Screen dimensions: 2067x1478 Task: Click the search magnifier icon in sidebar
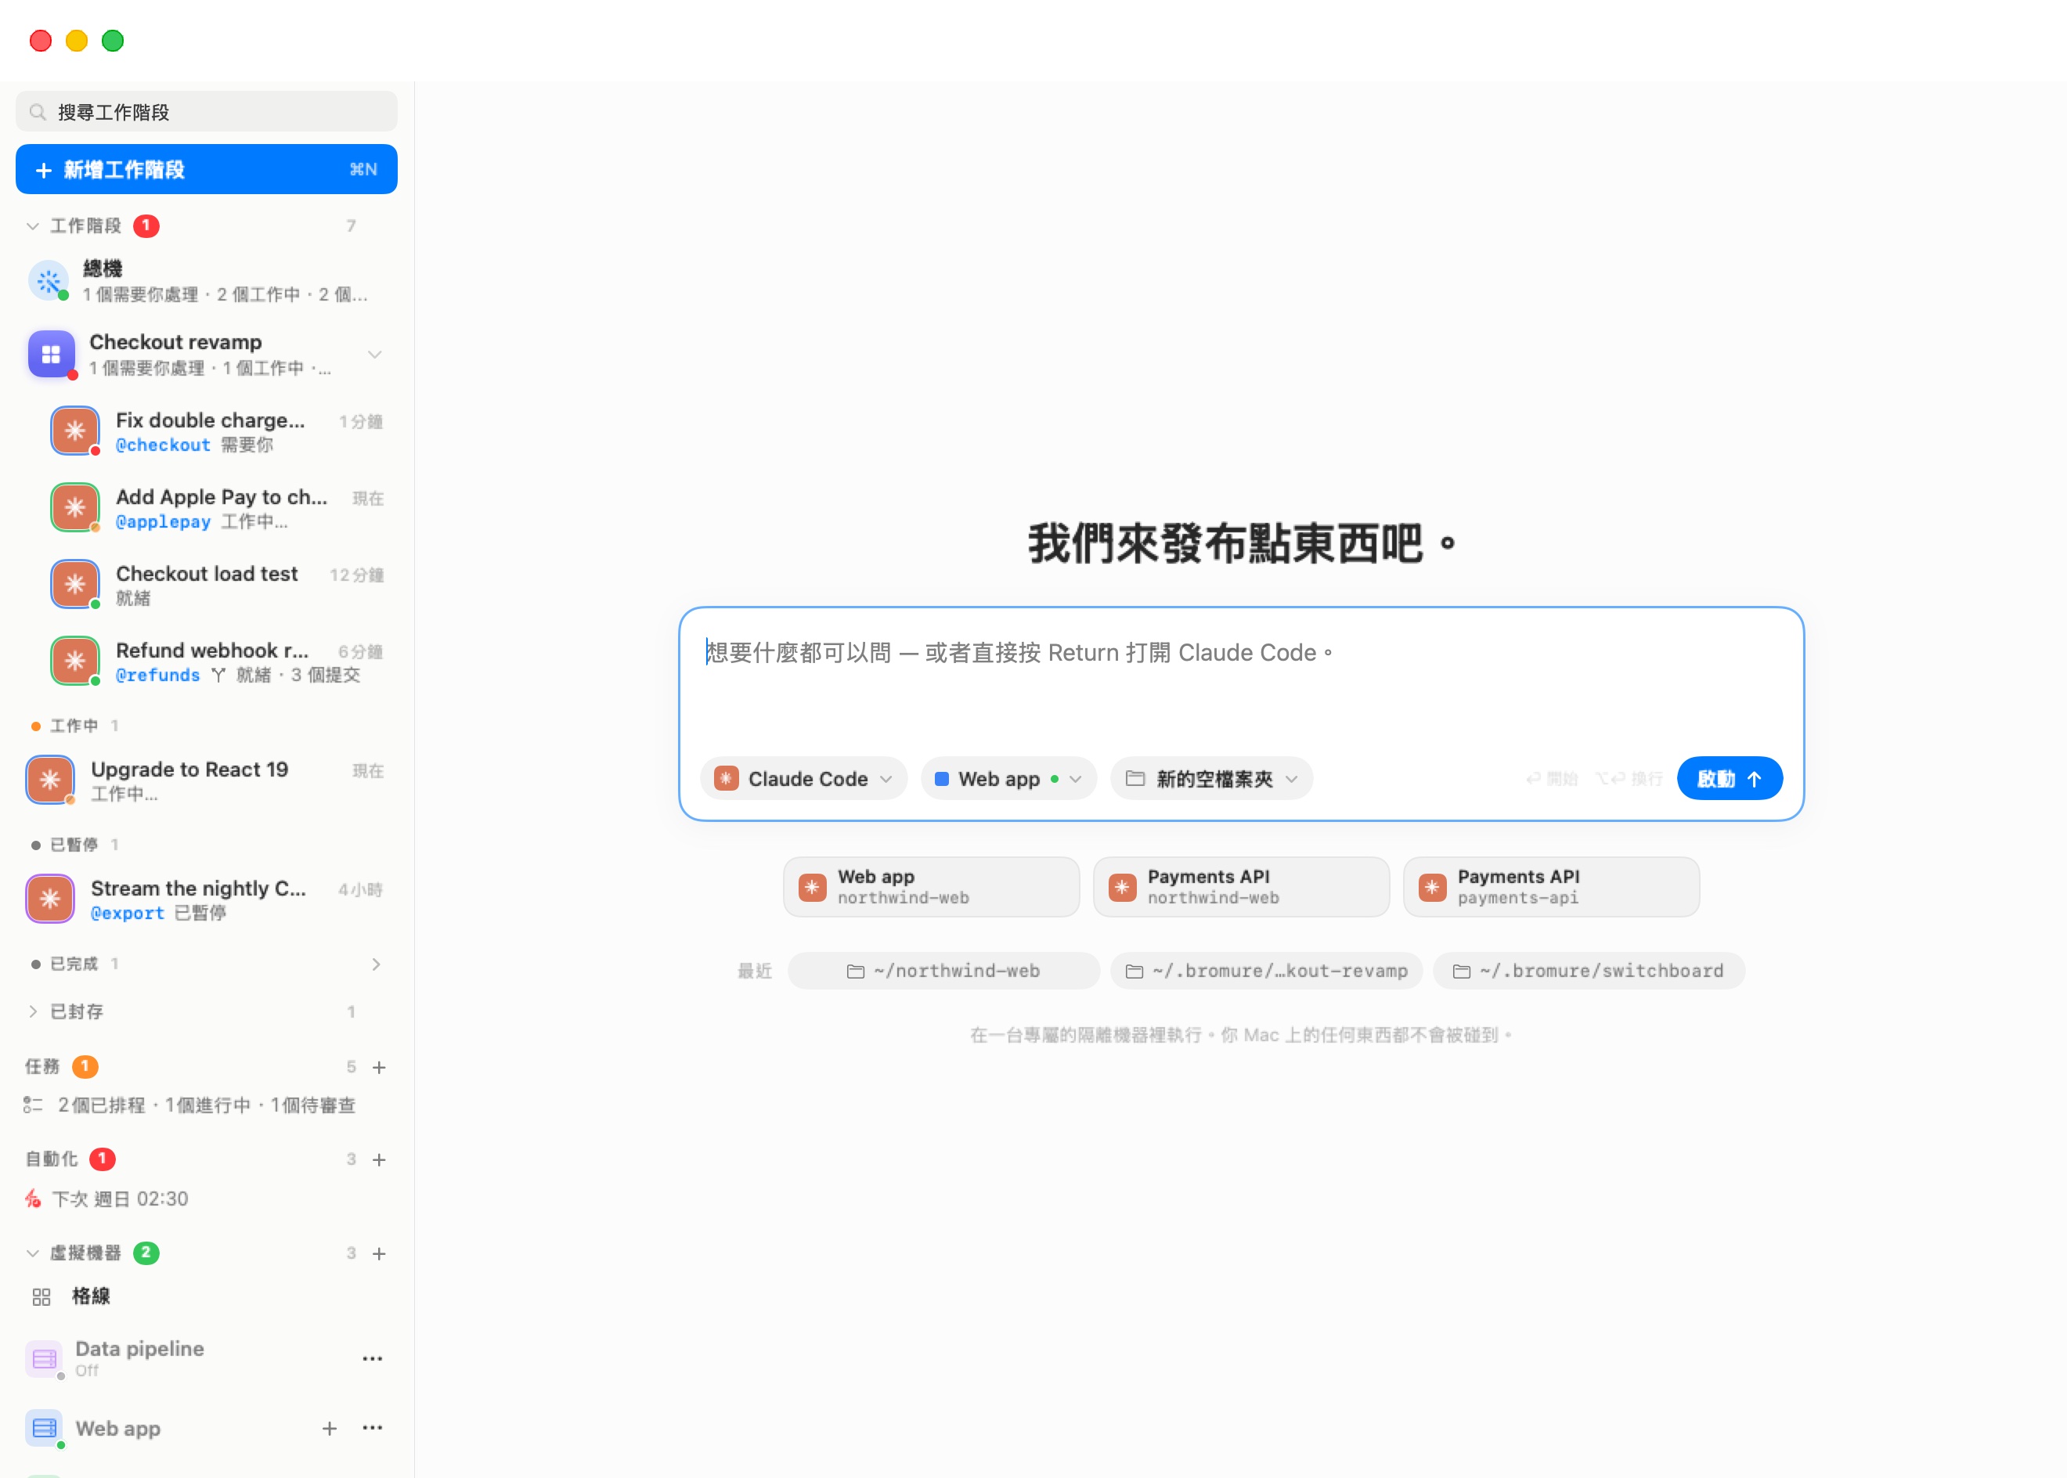coord(38,112)
